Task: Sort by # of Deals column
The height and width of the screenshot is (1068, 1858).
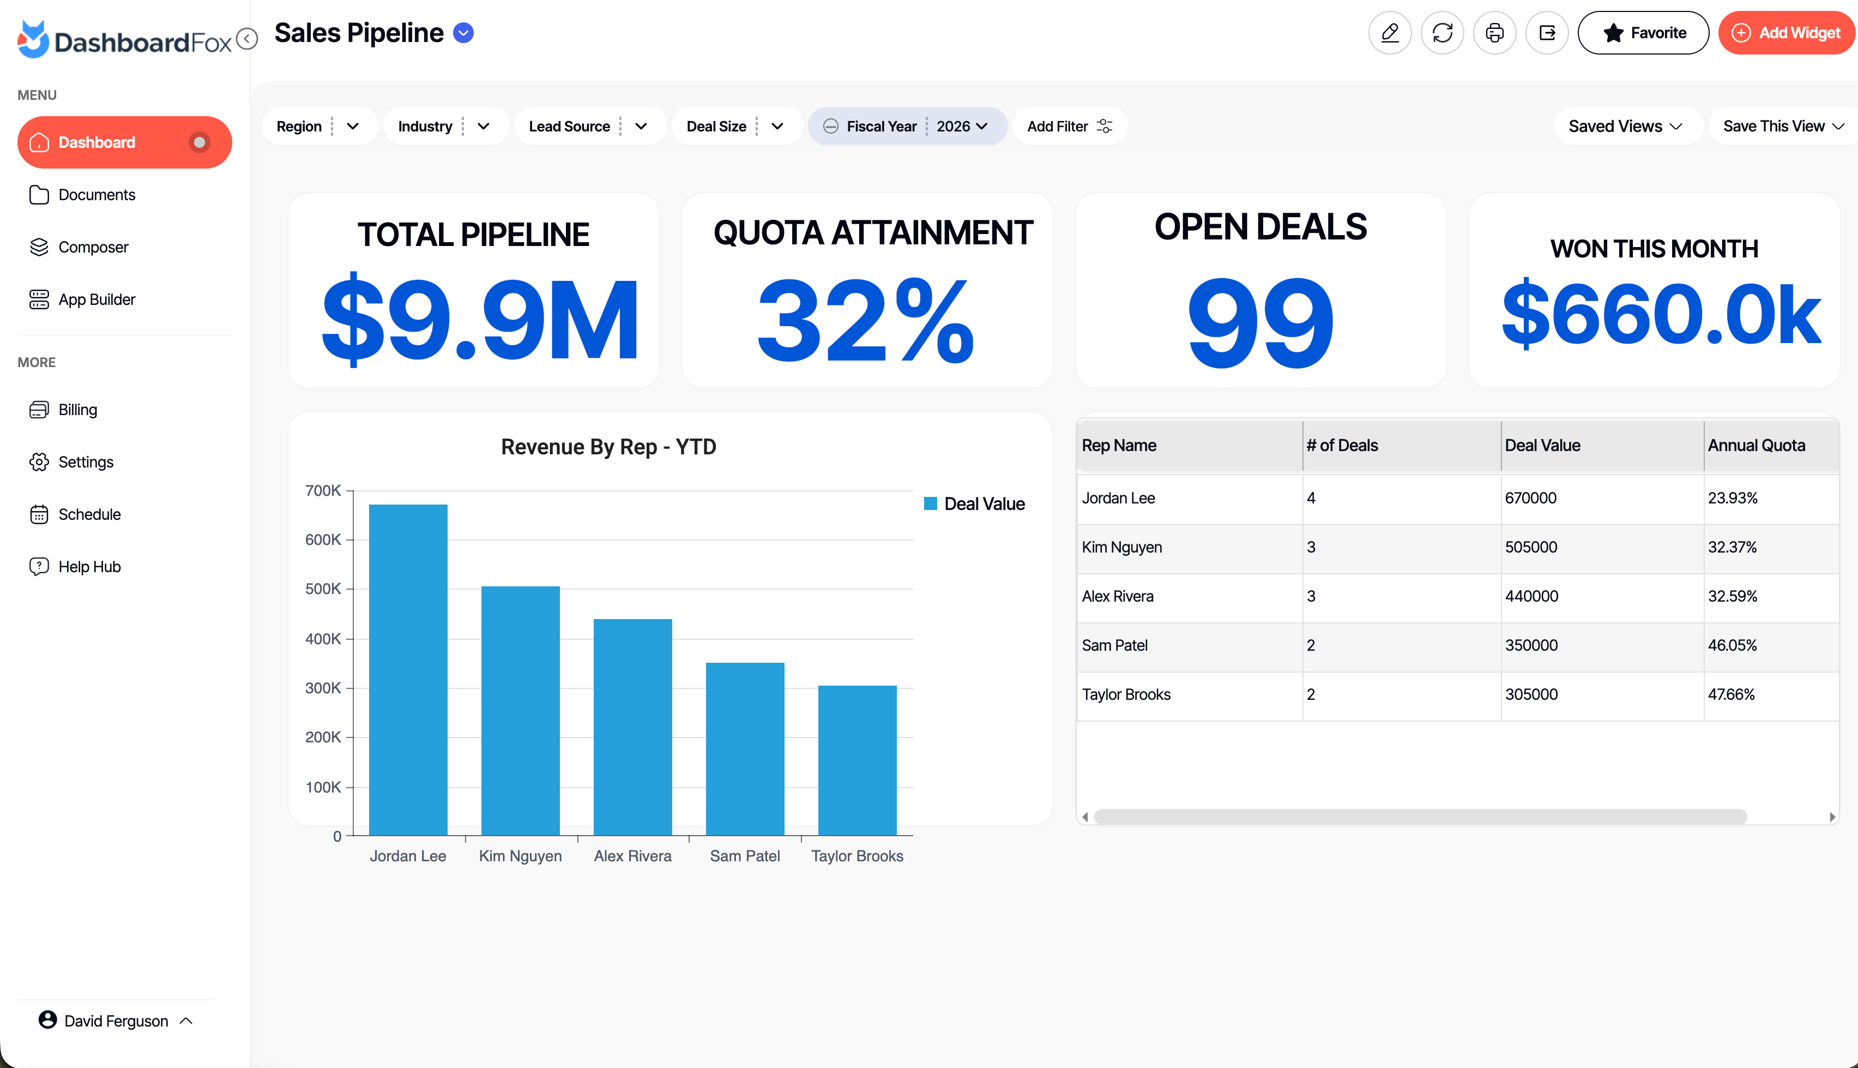Action: point(1401,445)
